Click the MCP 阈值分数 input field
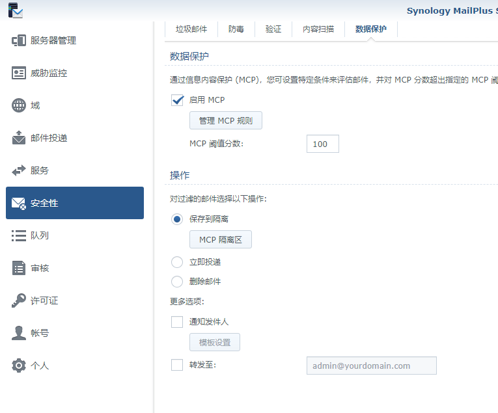498x413 pixels. tap(322, 144)
